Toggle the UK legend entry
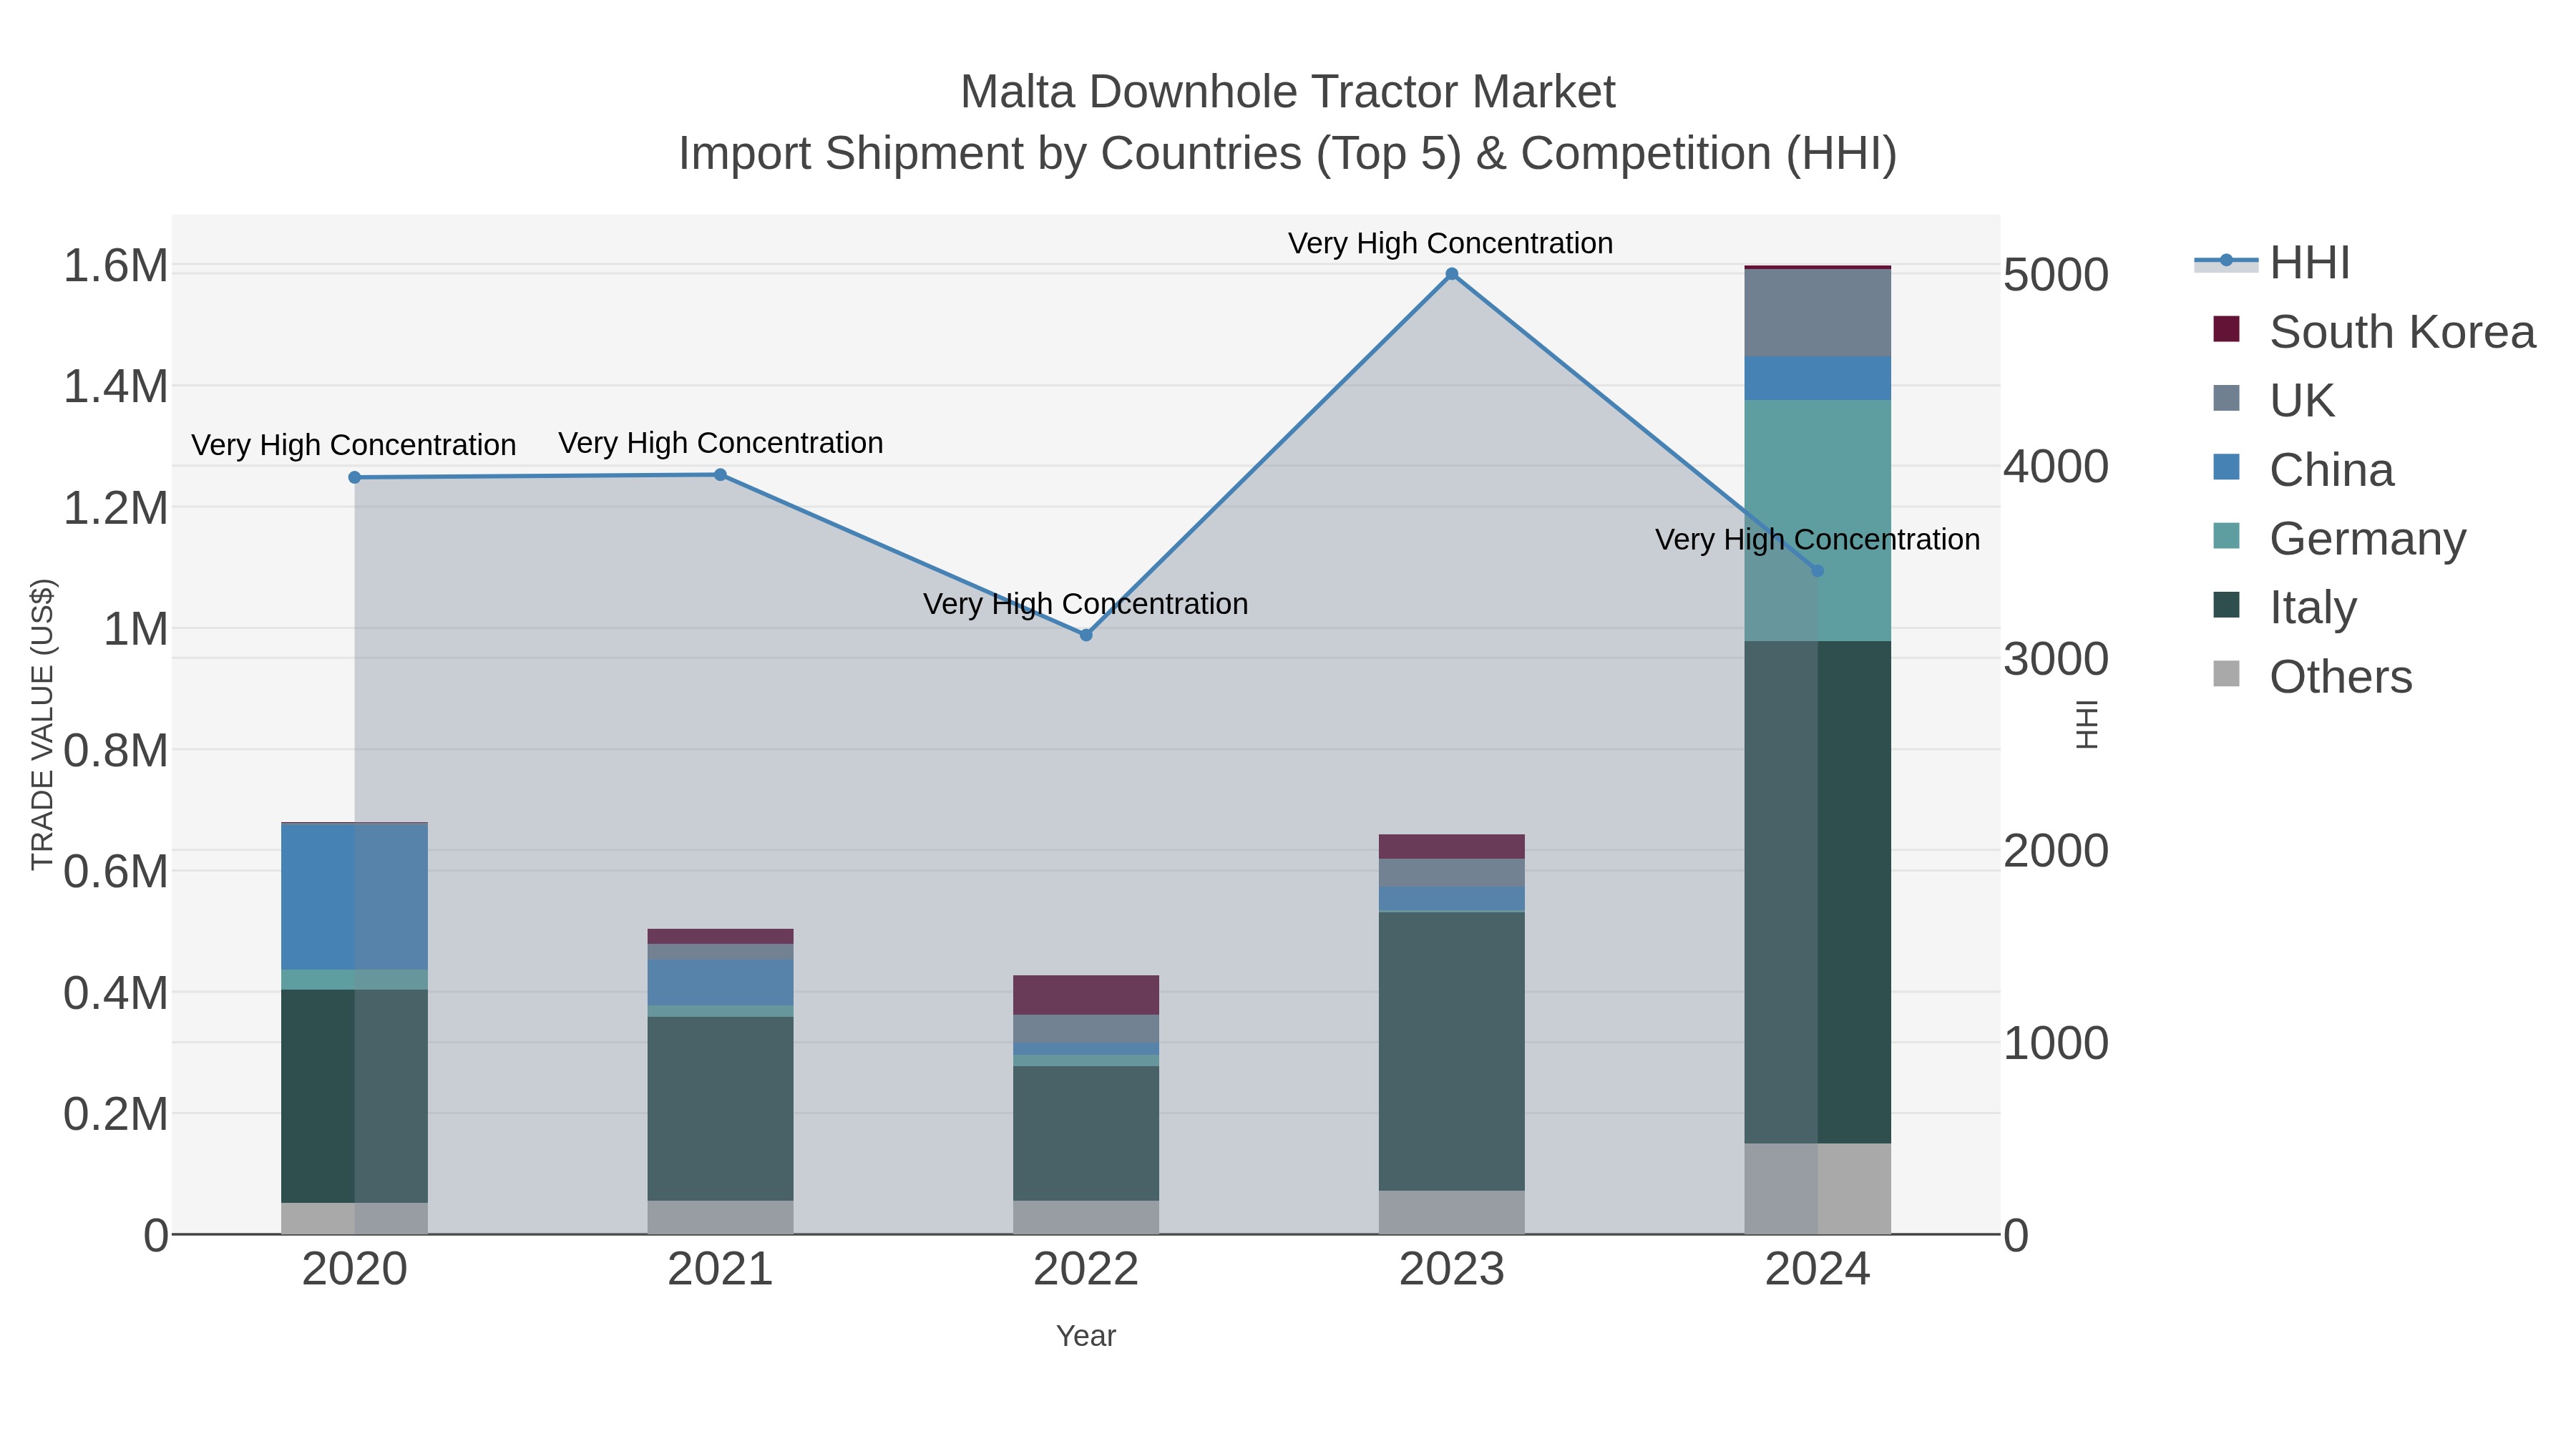 [x=2274, y=401]
